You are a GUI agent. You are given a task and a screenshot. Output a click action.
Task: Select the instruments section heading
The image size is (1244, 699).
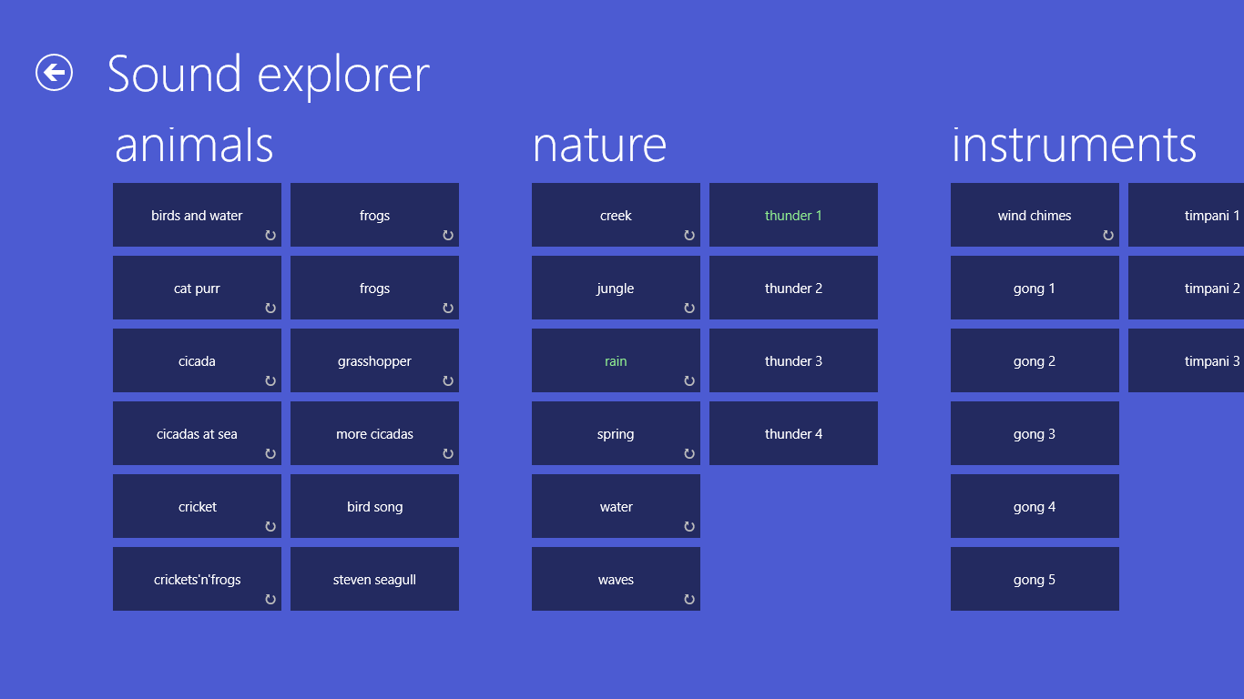pos(1074,146)
